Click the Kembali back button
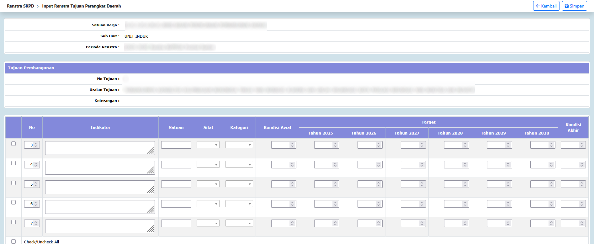 point(546,6)
